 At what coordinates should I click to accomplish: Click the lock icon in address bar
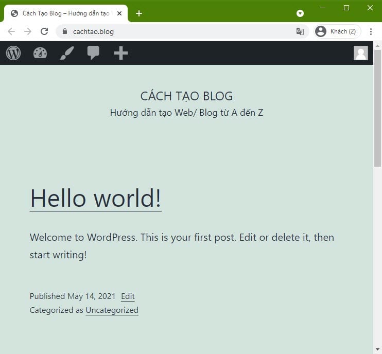click(64, 31)
